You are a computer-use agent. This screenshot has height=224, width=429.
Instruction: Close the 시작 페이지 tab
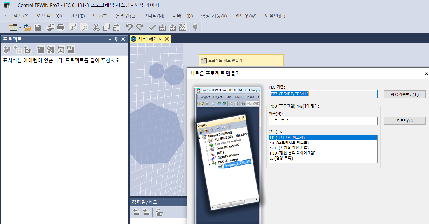(167, 39)
